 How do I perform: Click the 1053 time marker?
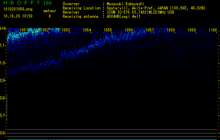(66, 30)
